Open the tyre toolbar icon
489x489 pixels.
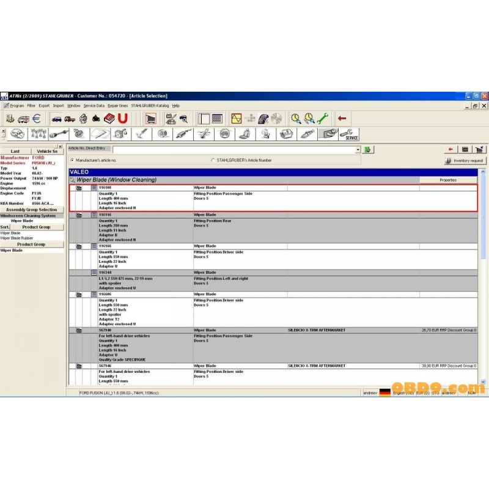(263, 119)
